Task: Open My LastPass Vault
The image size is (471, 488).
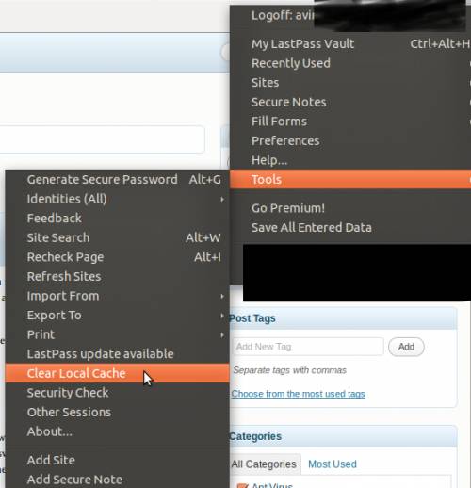Action: click(x=350, y=43)
